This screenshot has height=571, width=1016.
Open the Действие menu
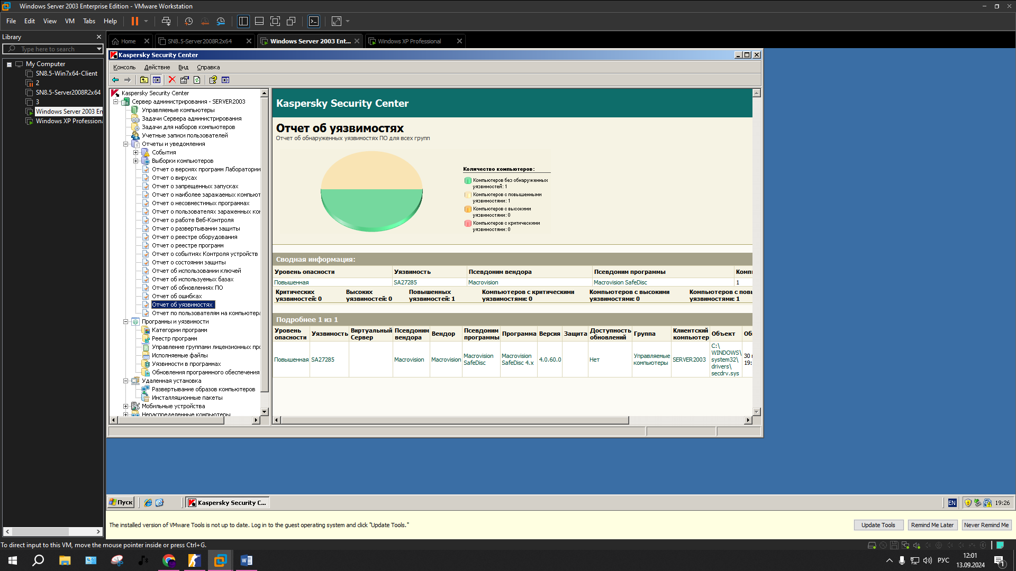pos(157,67)
